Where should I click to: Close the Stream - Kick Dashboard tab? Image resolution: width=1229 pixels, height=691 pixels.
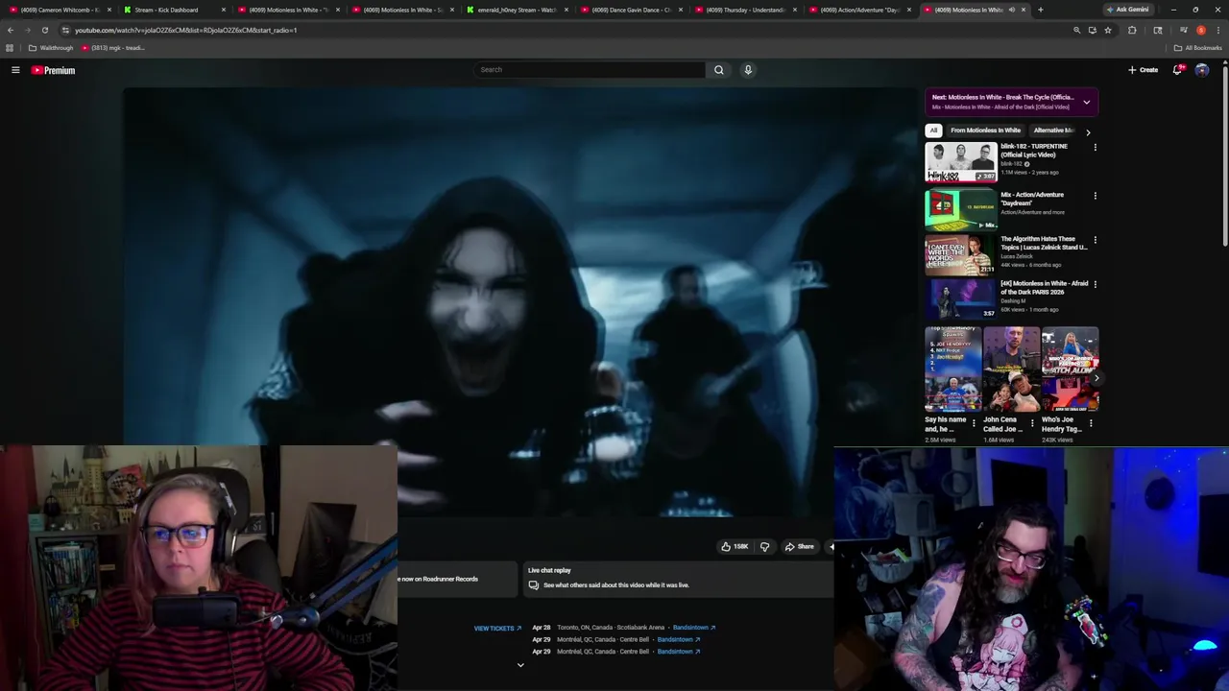[223, 10]
